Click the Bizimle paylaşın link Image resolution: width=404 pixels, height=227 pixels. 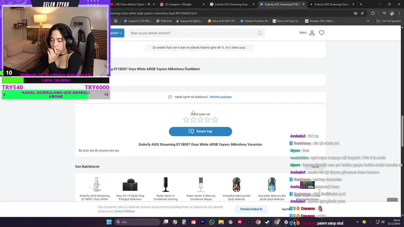[221, 97]
